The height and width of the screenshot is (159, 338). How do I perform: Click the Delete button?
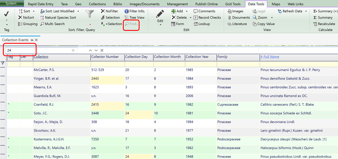[179, 17]
